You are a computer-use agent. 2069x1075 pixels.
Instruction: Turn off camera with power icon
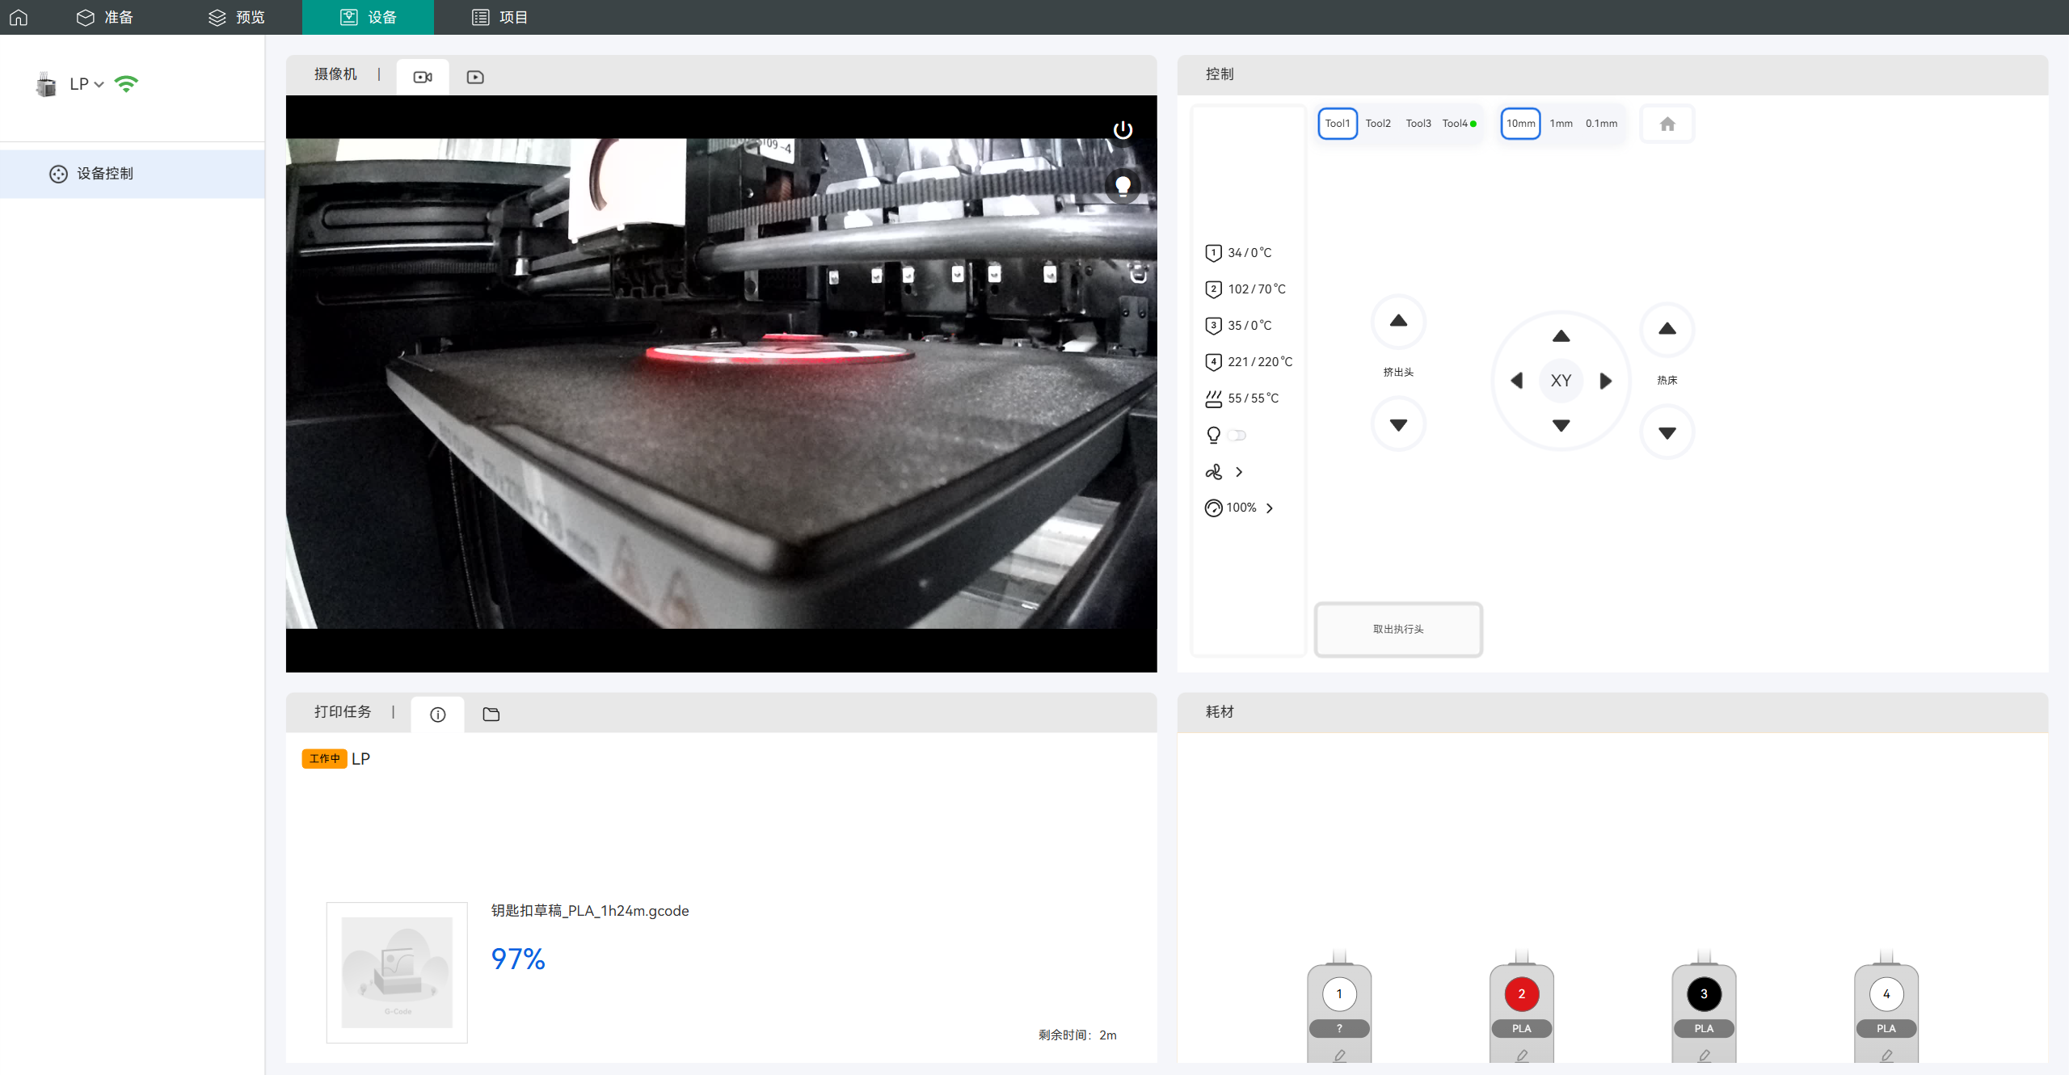click(x=1123, y=129)
